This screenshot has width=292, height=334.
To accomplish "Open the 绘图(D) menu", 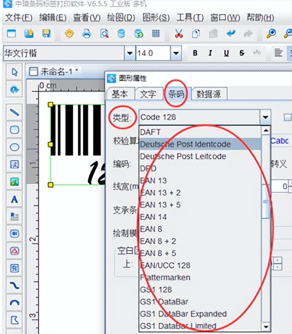I will pyautogui.click(x=121, y=17).
